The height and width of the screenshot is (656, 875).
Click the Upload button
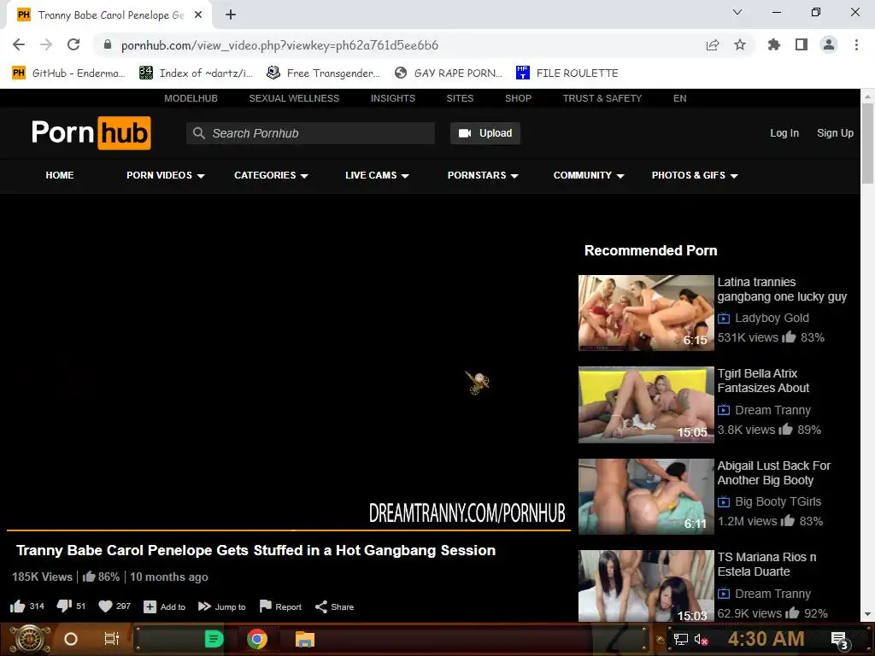[x=485, y=133]
